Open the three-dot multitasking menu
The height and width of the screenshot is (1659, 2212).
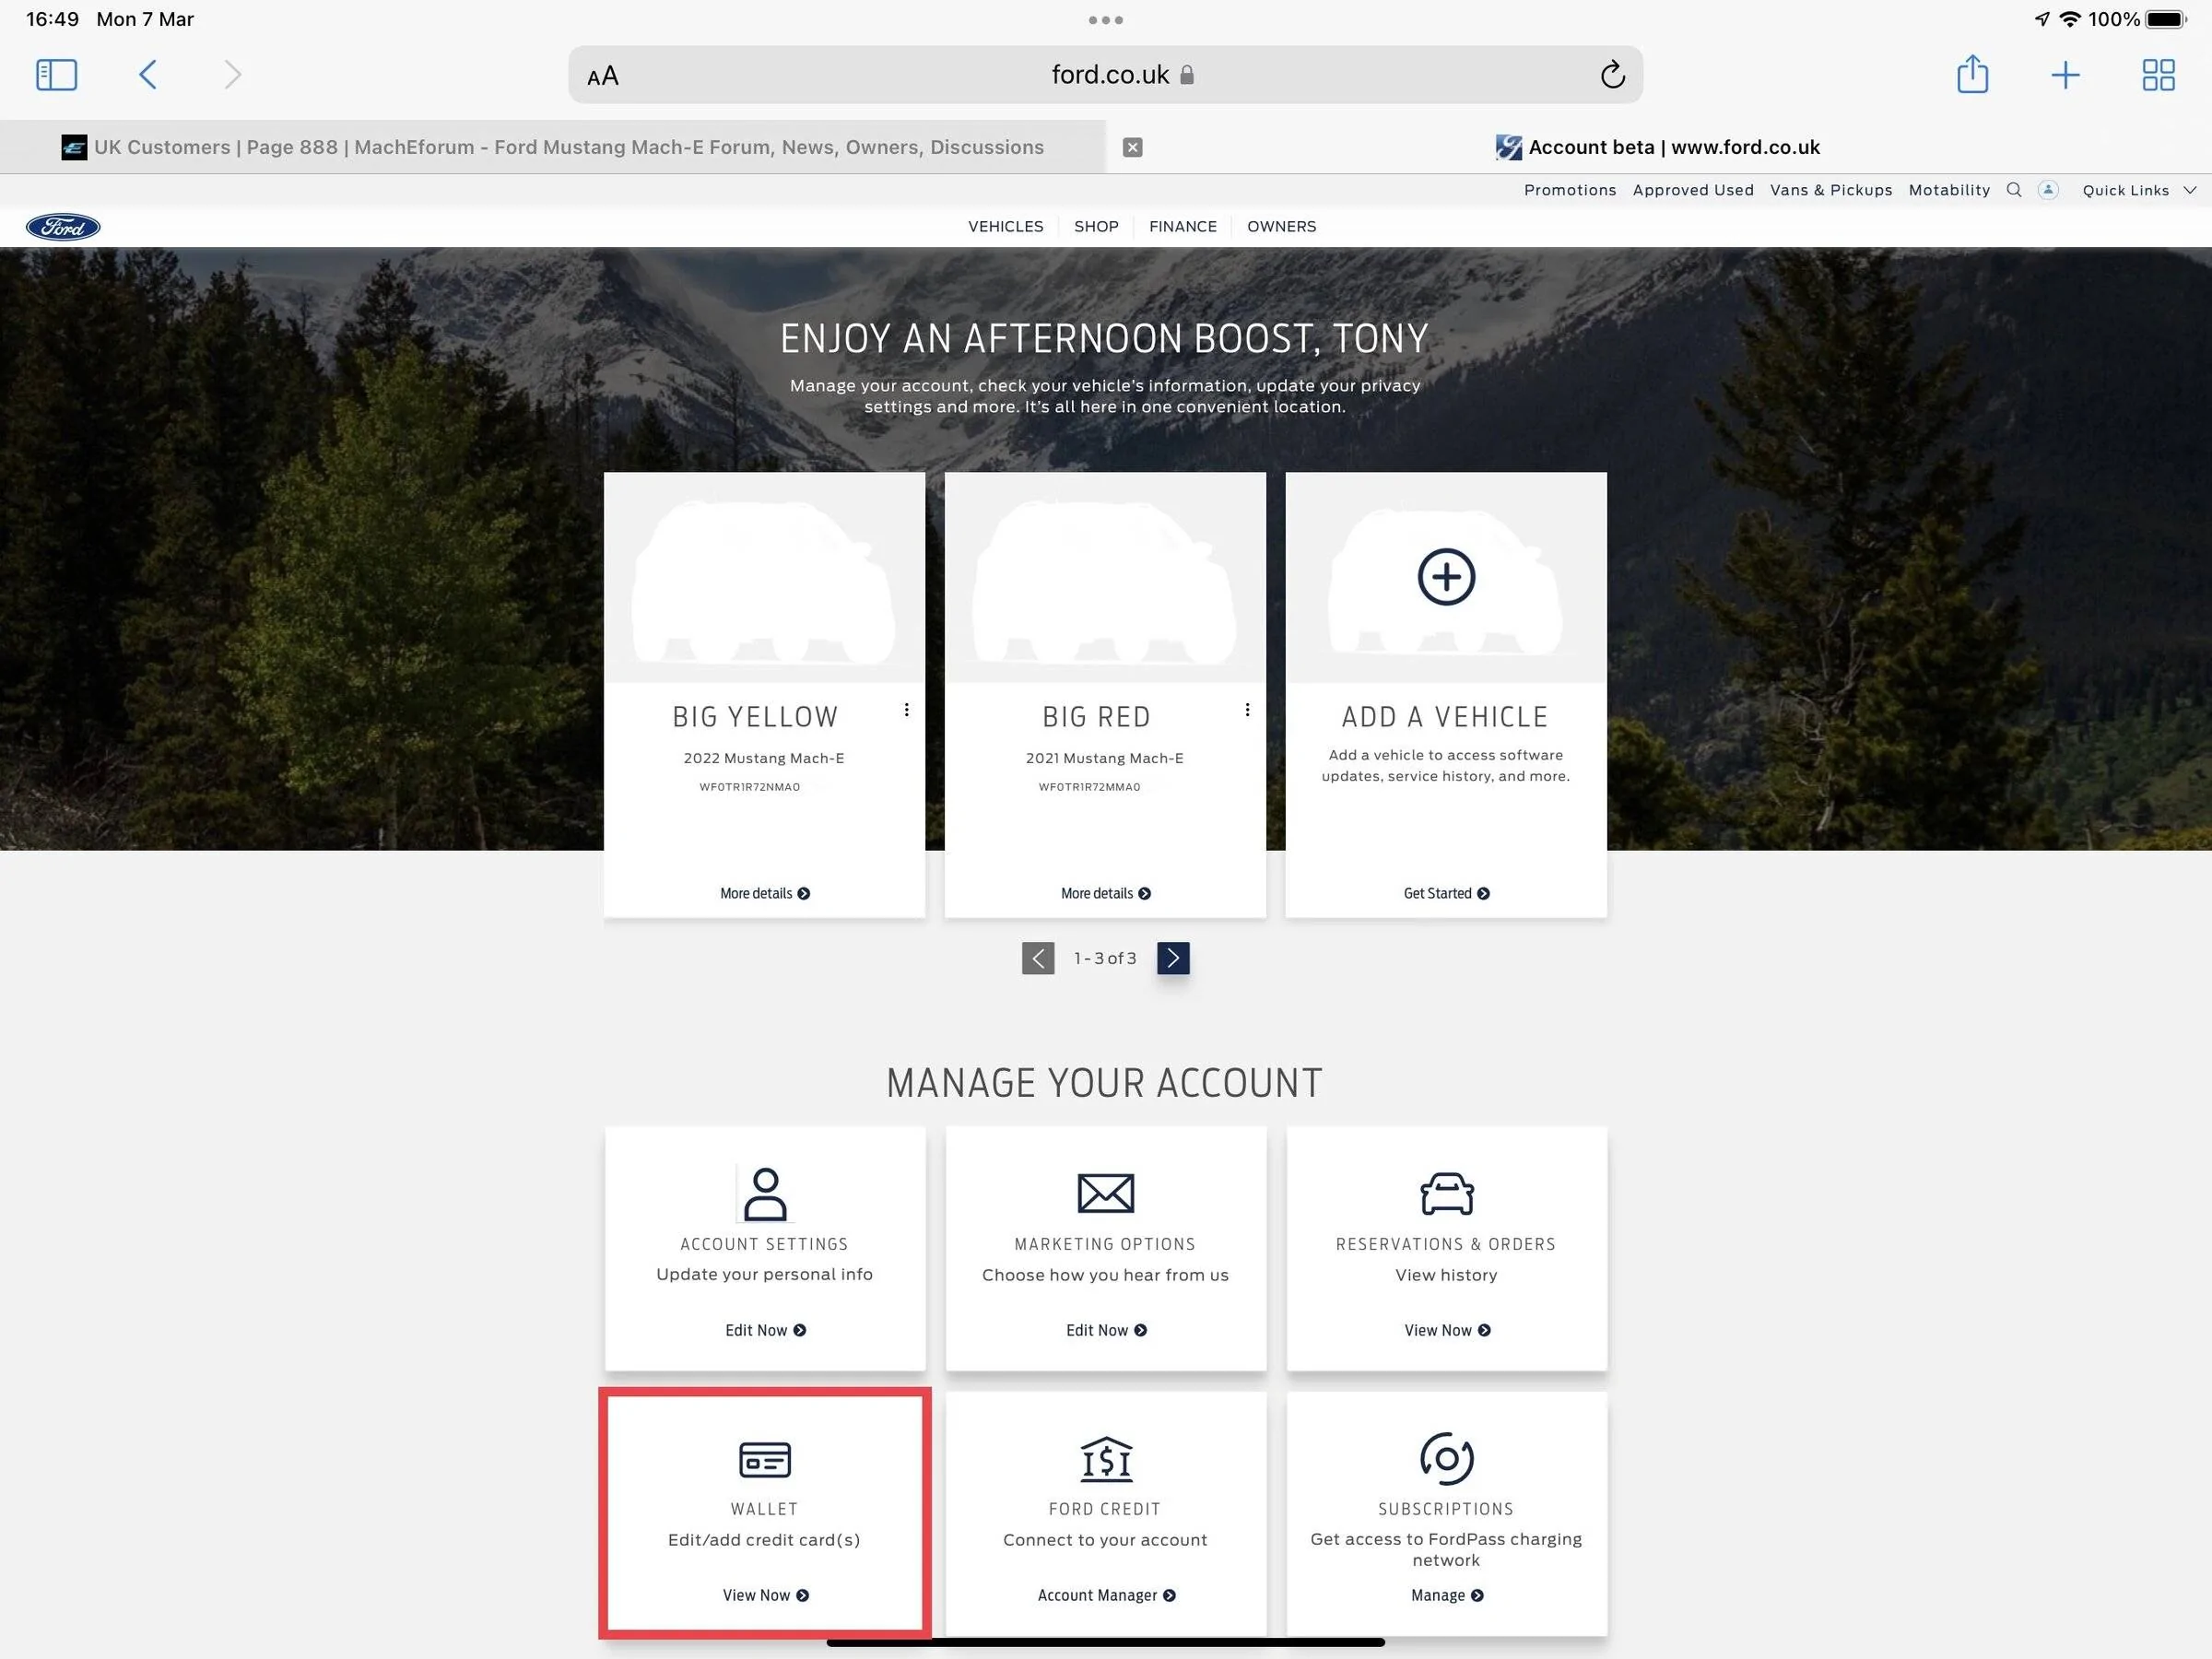pos(1106,20)
